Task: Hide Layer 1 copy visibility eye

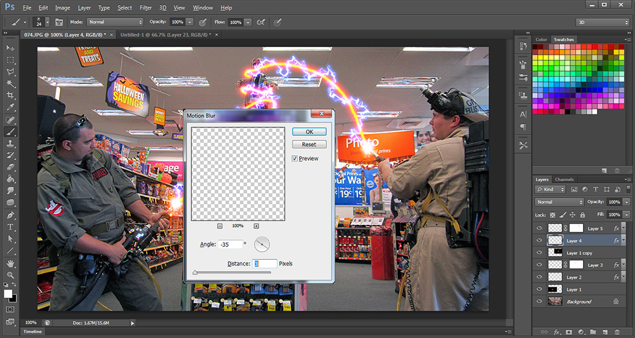Action: [x=539, y=252]
